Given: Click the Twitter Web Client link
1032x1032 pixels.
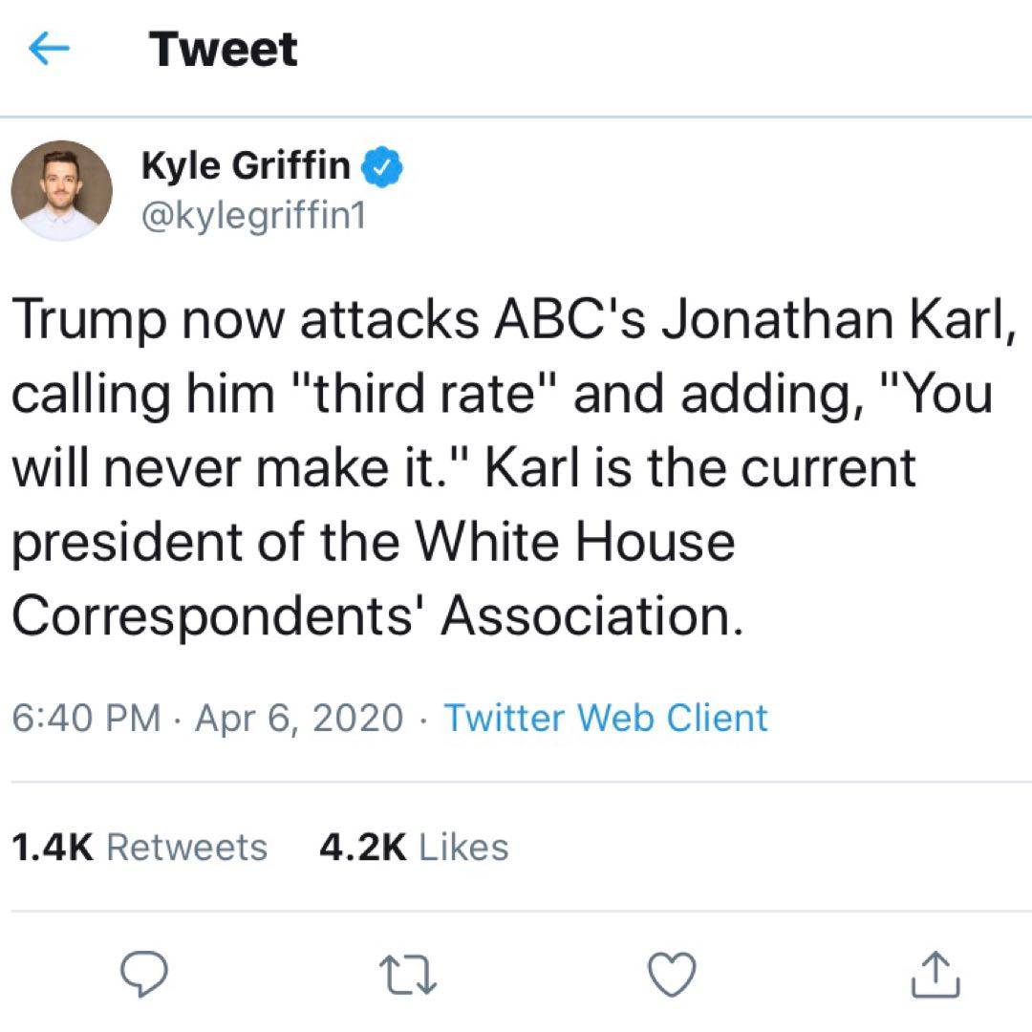Looking at the screenshot, I should [606, 718].
